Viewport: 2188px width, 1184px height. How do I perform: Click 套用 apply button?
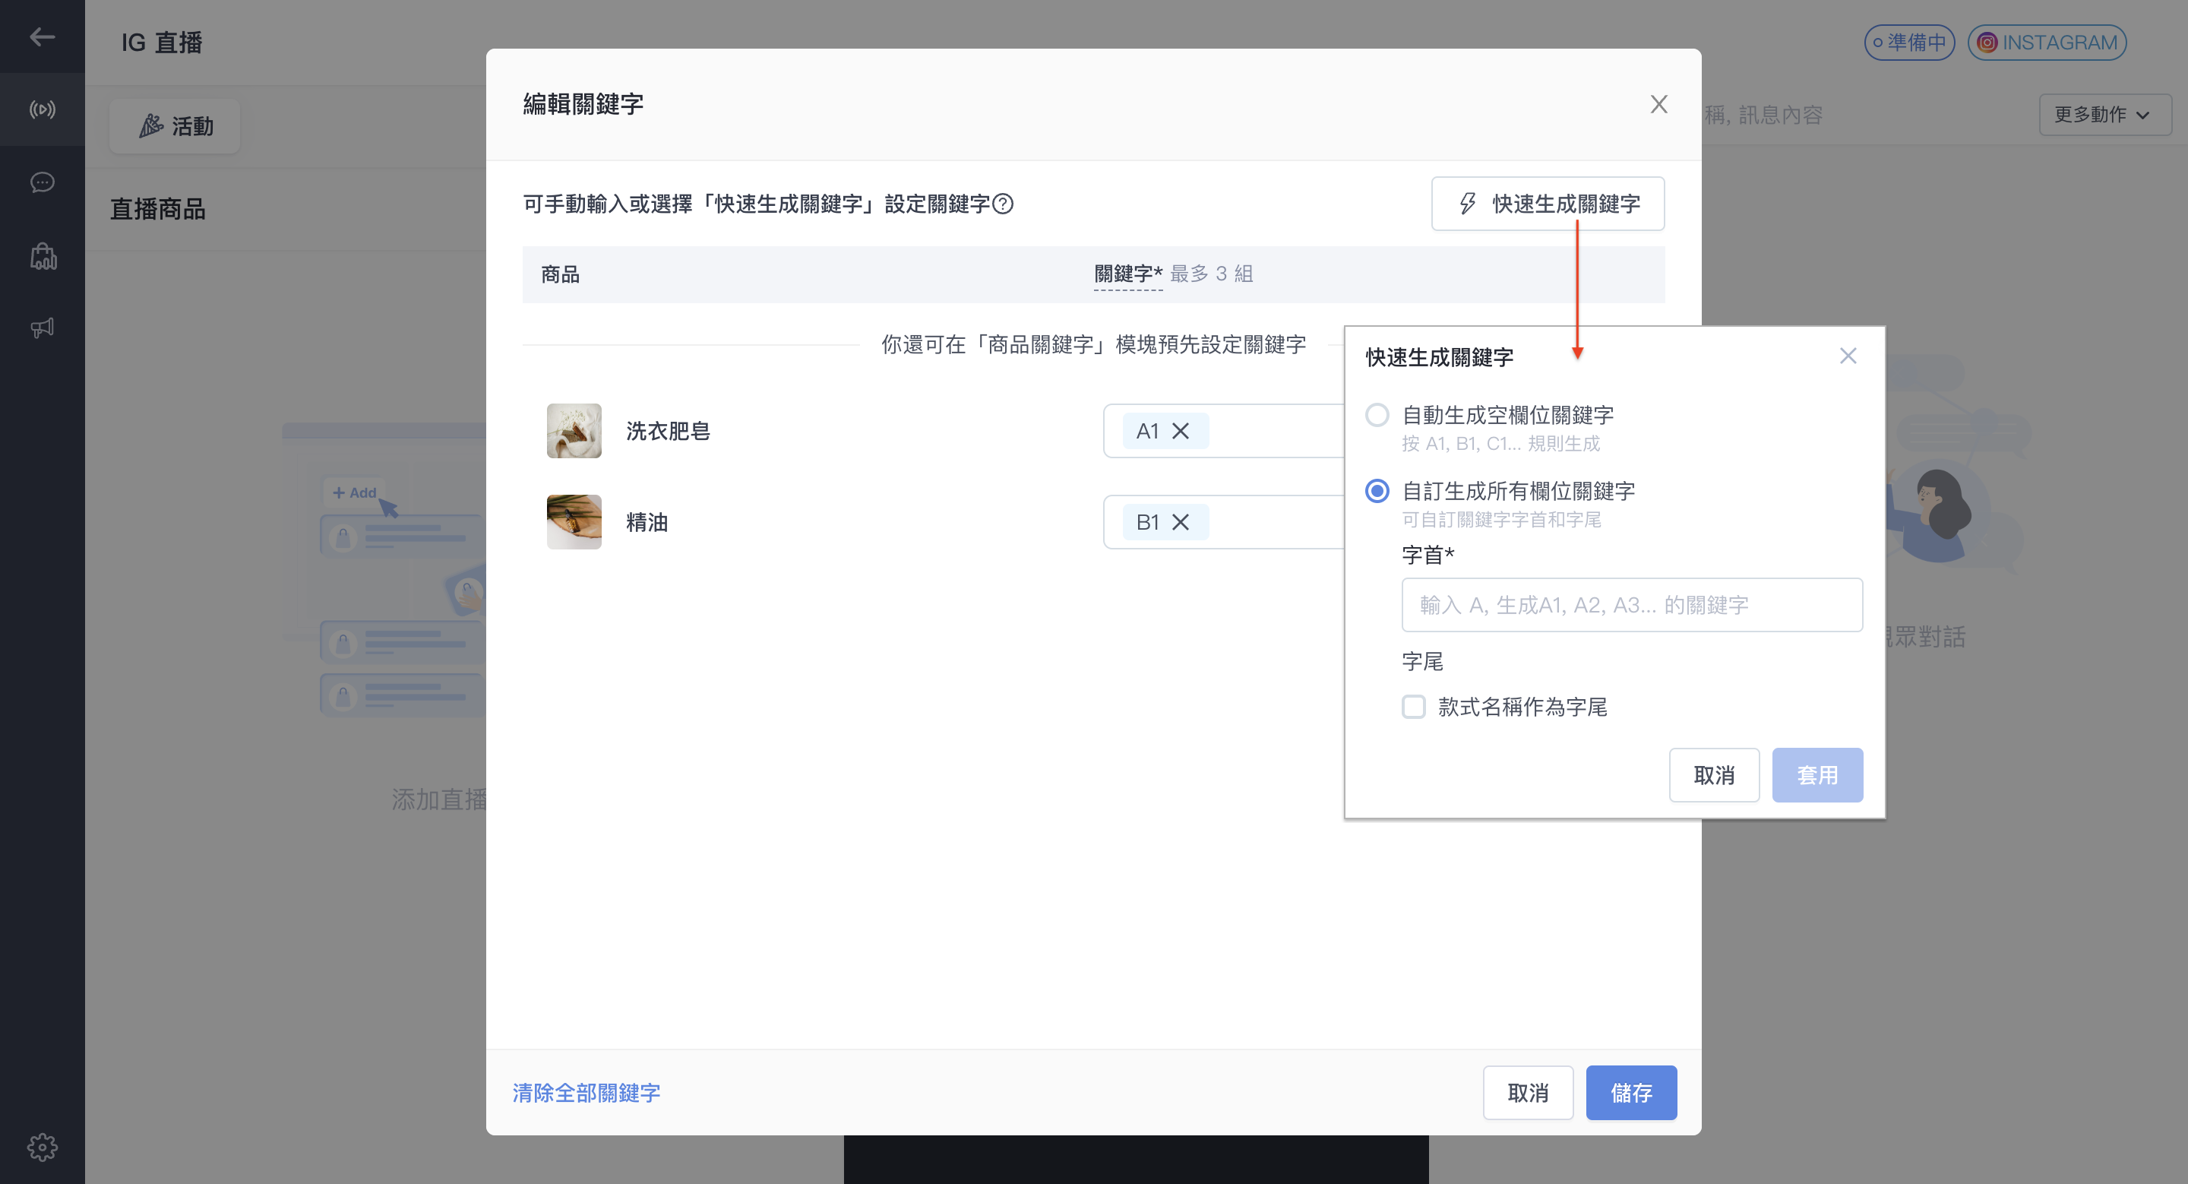click(x=1816, y=774)
